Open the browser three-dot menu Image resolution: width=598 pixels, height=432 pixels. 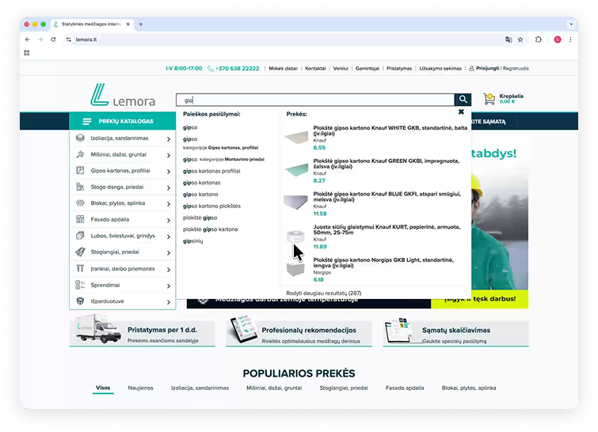pos(570,40)
